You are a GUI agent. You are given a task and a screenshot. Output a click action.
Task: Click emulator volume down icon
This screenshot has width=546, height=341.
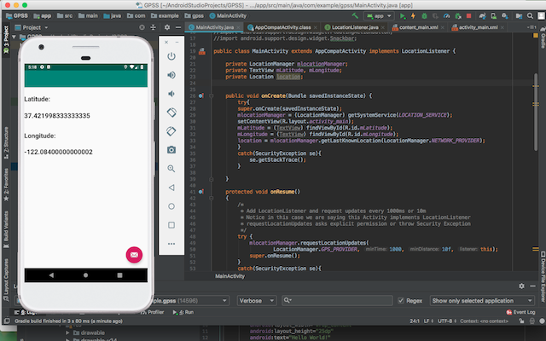click(171, 94)
